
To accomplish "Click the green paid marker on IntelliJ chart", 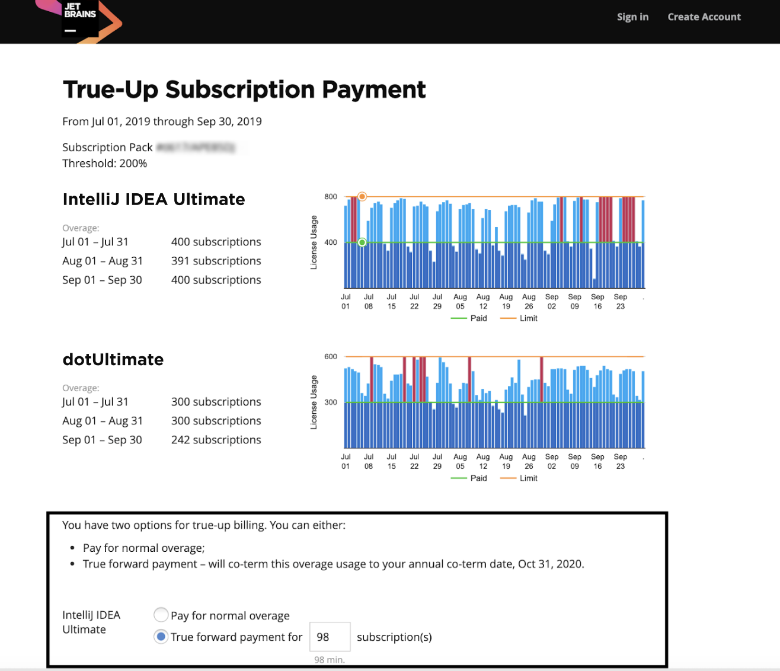I will pyautogui.click(x=362, y=242).
